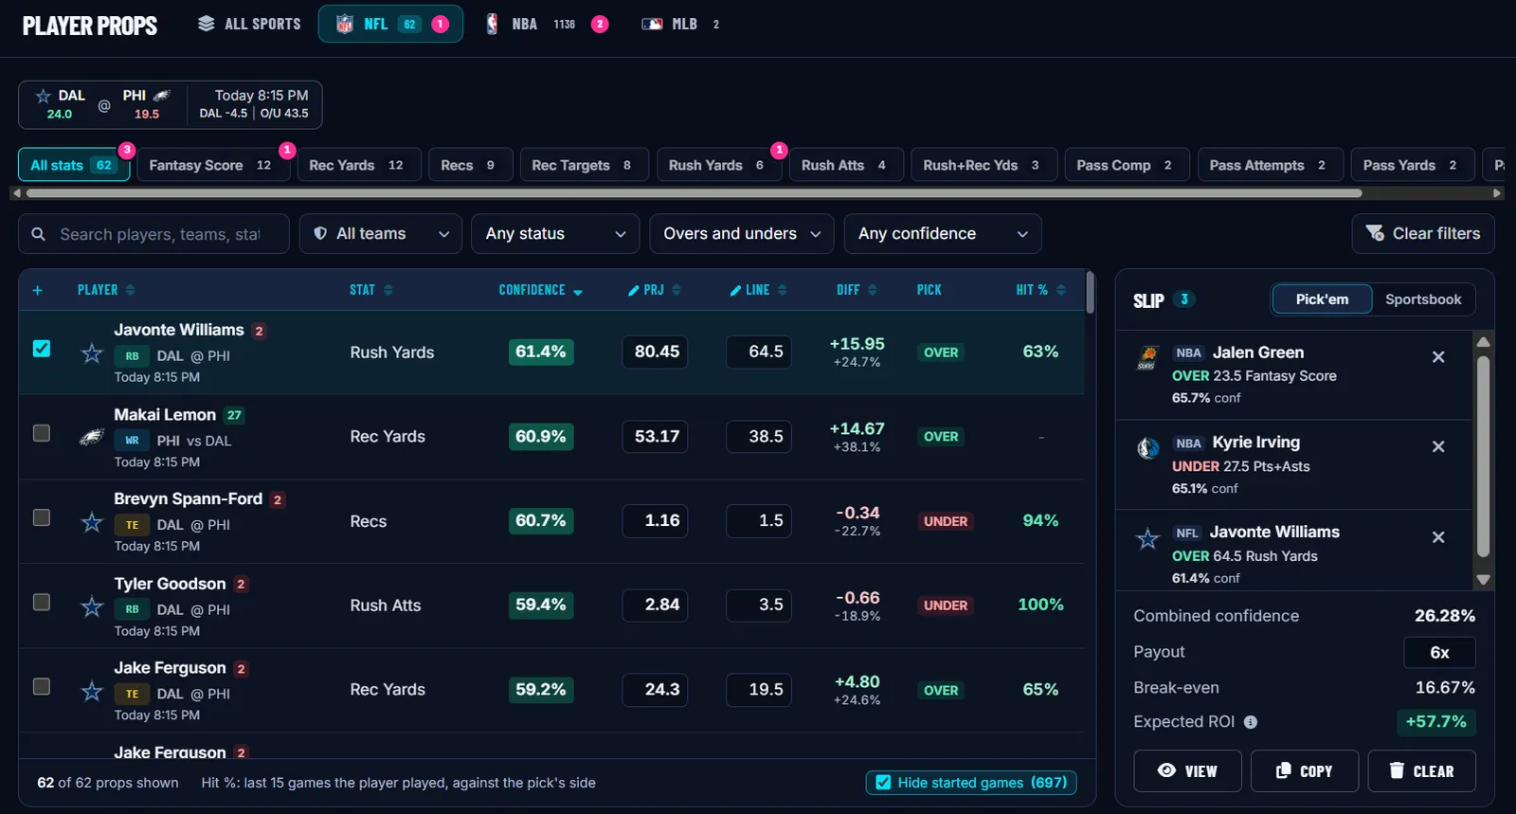Click the pencil icon on PRJ column
Image resolution: width=1516 pixels, height=814 pixels.
tap(634, 291)
